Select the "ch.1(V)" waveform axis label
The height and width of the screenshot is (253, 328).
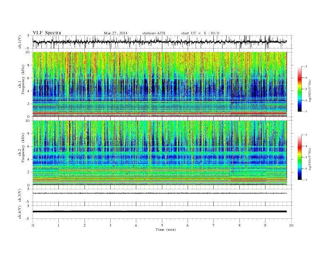pos(20,42)
